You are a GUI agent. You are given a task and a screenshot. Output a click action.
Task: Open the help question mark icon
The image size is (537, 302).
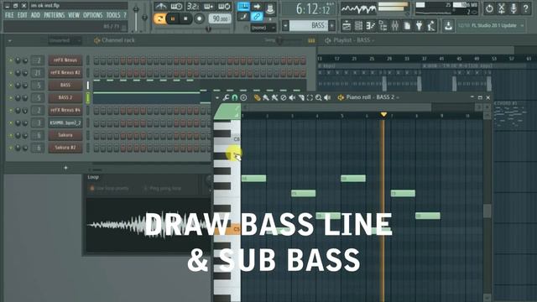coord(526,8)
